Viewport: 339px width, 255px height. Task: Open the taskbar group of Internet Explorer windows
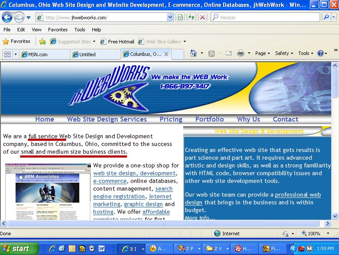pyautogui.click(x=131, y=249)
